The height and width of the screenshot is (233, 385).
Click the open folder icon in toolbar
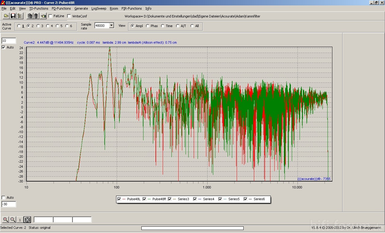tap(6, 16)
